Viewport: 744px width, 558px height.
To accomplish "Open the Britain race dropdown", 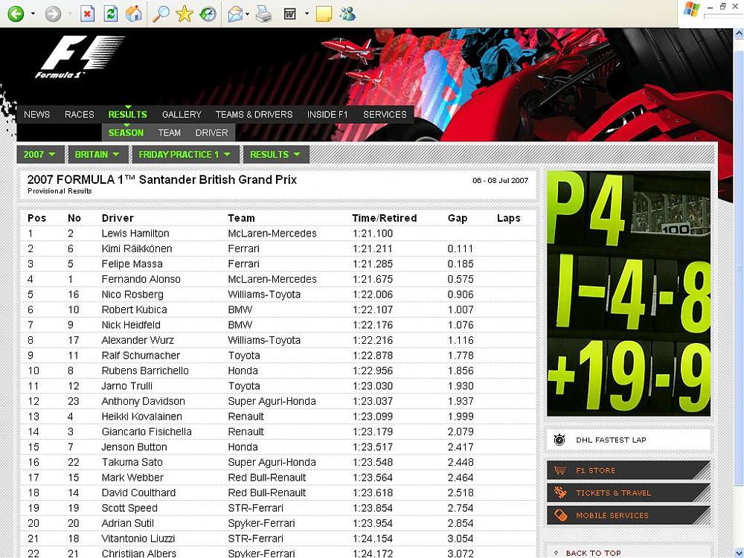I will click(x=97, y=155).
